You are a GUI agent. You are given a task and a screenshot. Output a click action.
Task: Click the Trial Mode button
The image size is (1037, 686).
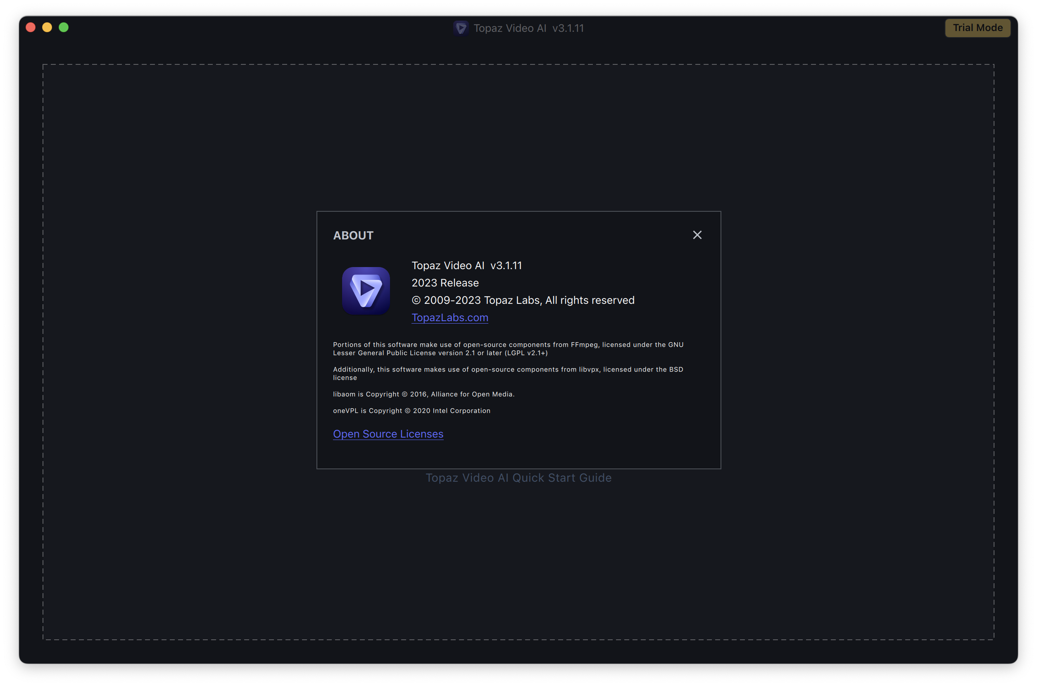[978, 28]
